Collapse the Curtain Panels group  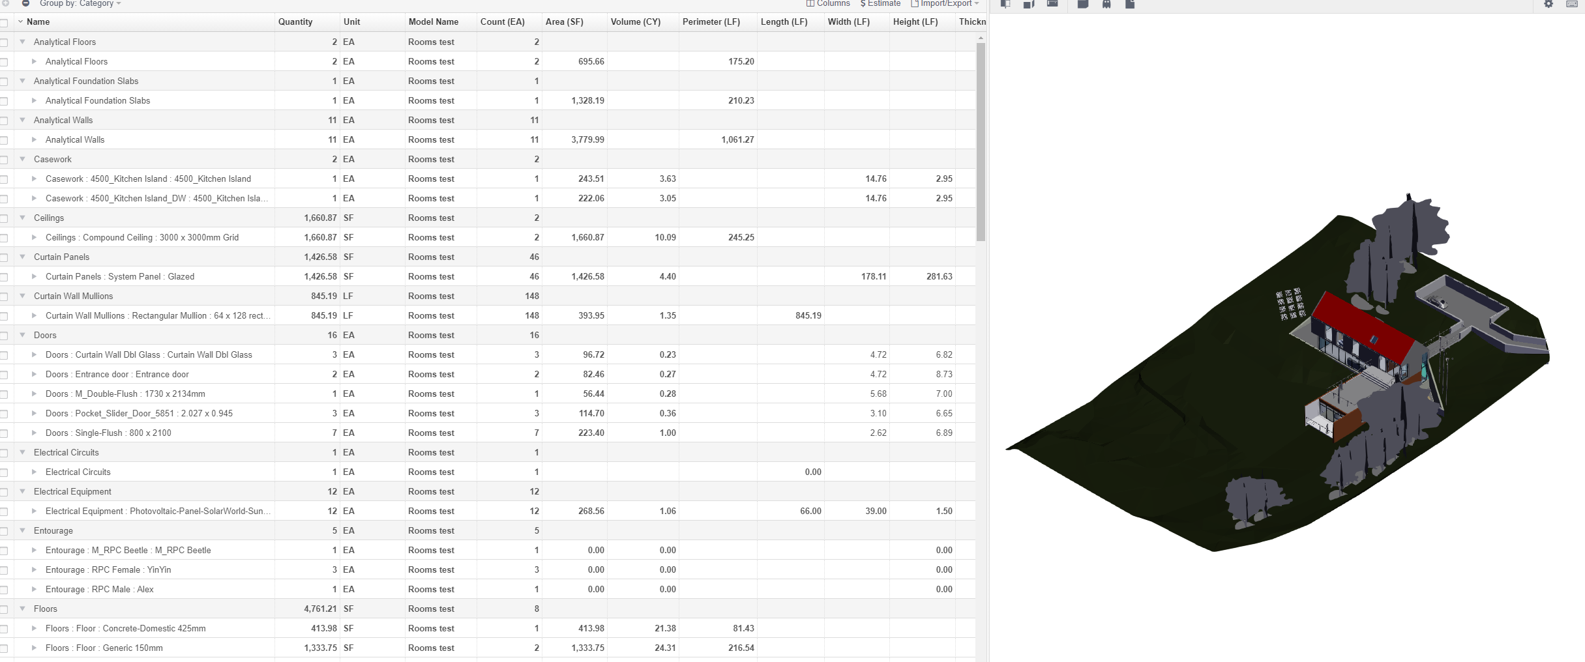tap(22, 257)
